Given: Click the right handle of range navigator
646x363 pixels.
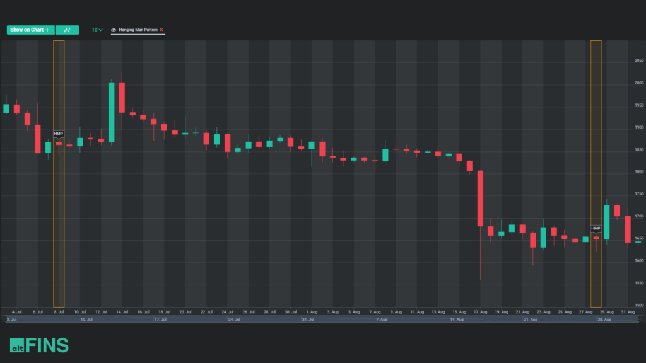Looking at the screenshot, I should click(x=639, y=319).
